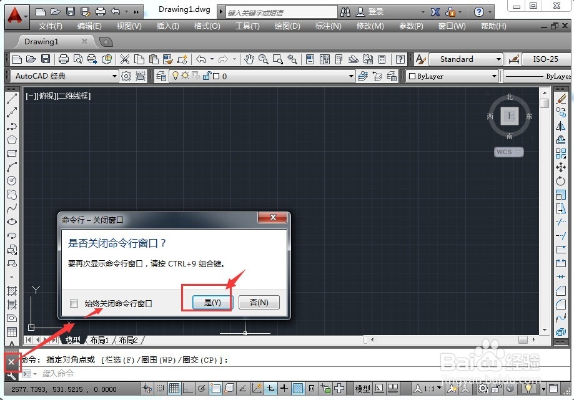This screenshot has width=574, height=400.
Task: Click 否(N) to cancel dialog
Action: [x=259, y=303]
